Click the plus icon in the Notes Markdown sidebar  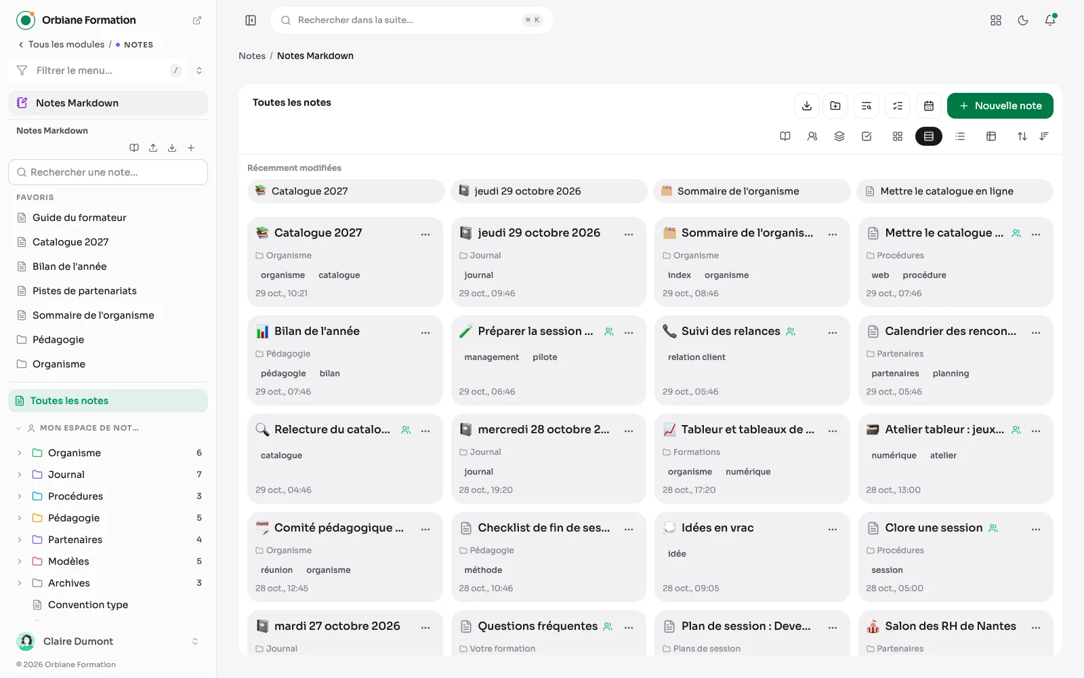pos(191,148)
